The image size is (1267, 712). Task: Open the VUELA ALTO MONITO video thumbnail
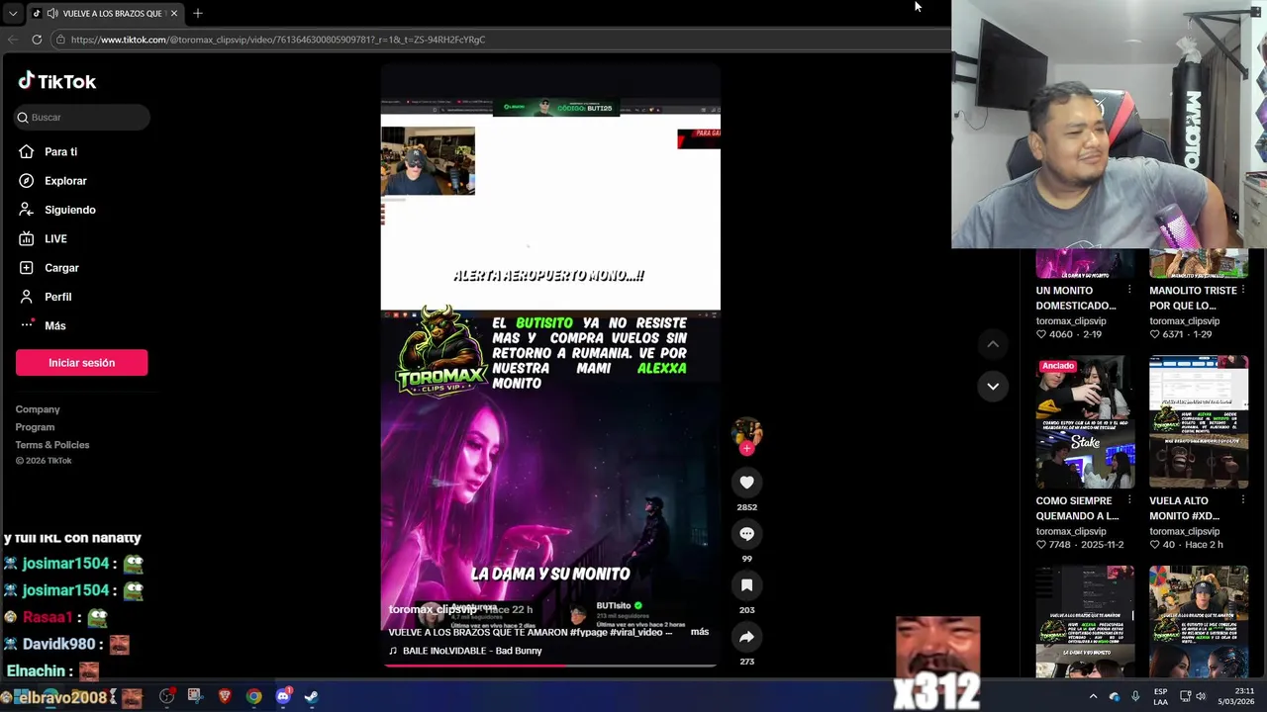pos(1199,422)
